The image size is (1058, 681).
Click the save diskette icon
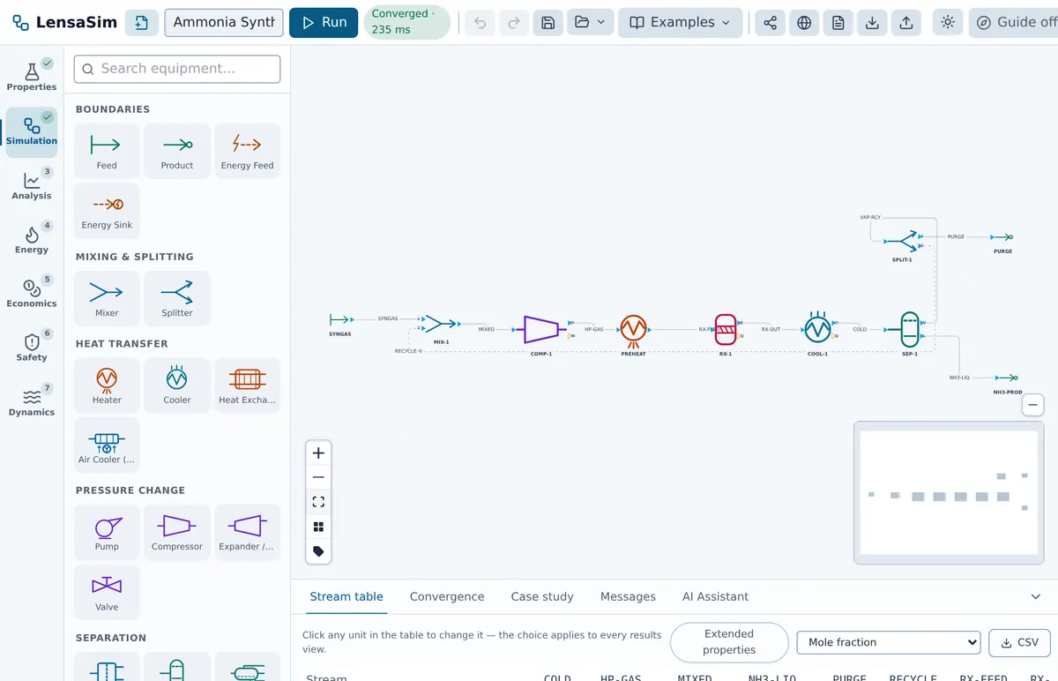tap(548, 23)
